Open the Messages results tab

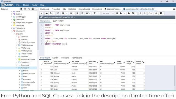click(65, 58)
